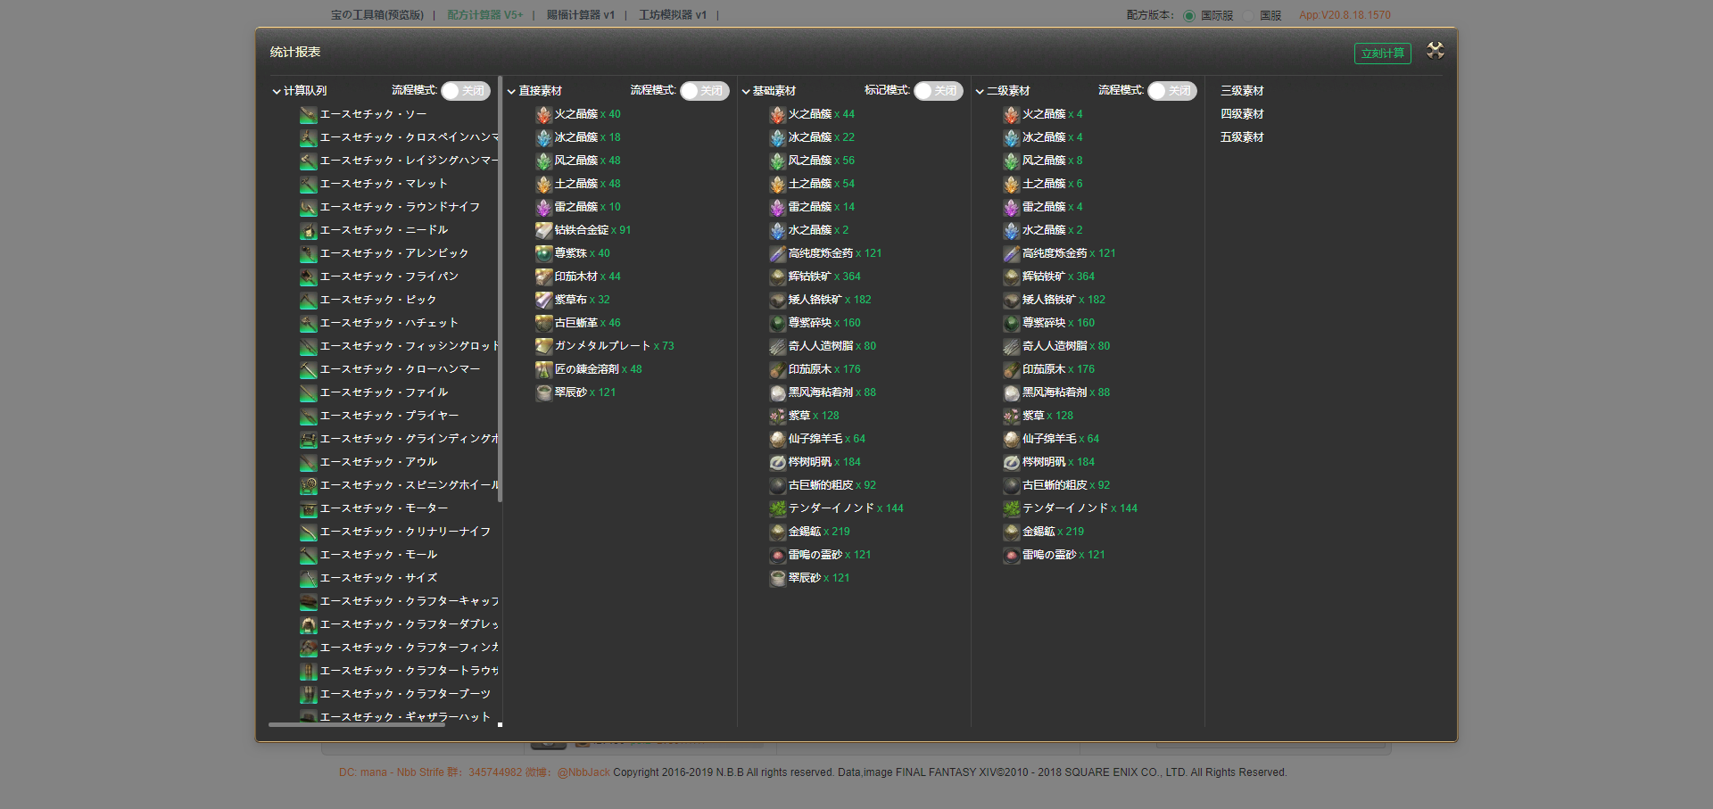Click the 紫草布 x 32 icon

(x=543, y=300)
